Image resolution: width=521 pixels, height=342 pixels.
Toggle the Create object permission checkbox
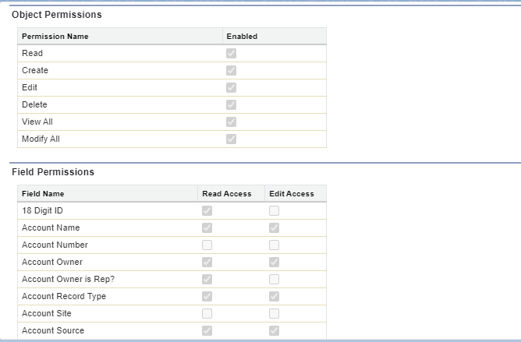(x=232, y=70)
